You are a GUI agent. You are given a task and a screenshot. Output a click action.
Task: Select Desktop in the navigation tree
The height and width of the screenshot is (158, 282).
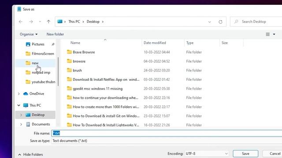coord(38,115)
